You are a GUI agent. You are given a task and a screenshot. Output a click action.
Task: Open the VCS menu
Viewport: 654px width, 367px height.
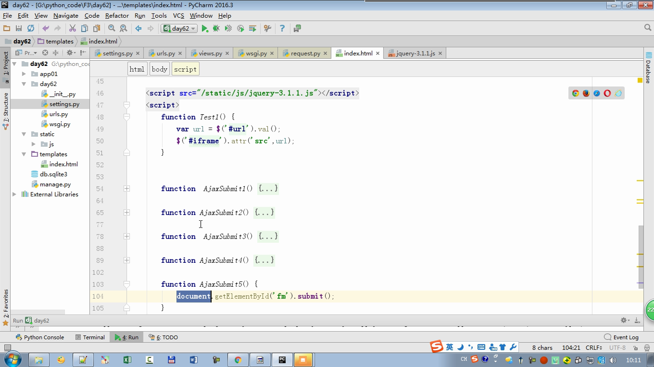pos(178,16)
